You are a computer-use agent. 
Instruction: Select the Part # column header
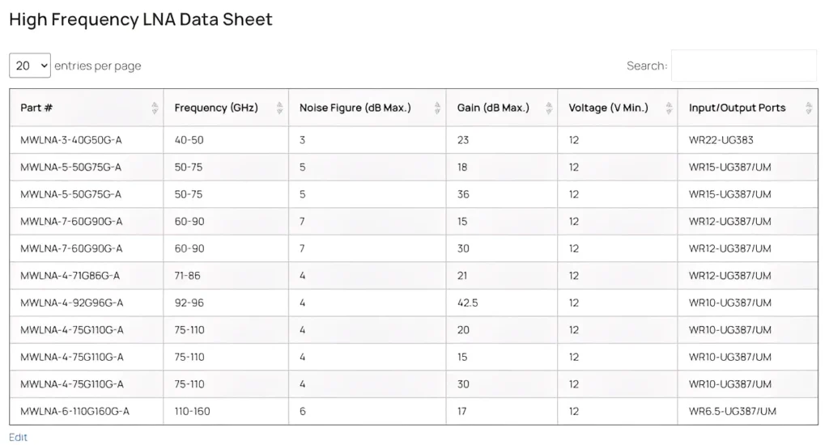37,108
